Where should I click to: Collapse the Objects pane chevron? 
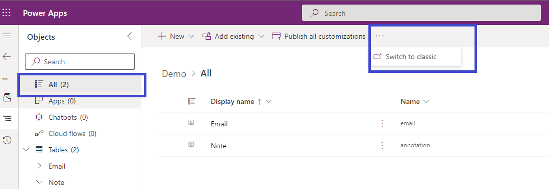click(130, 36)
